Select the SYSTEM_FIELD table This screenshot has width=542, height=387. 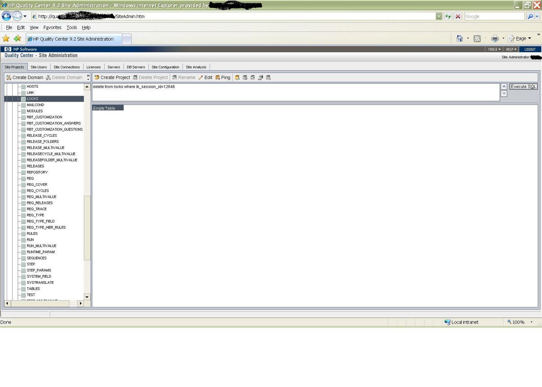point(39,276)
